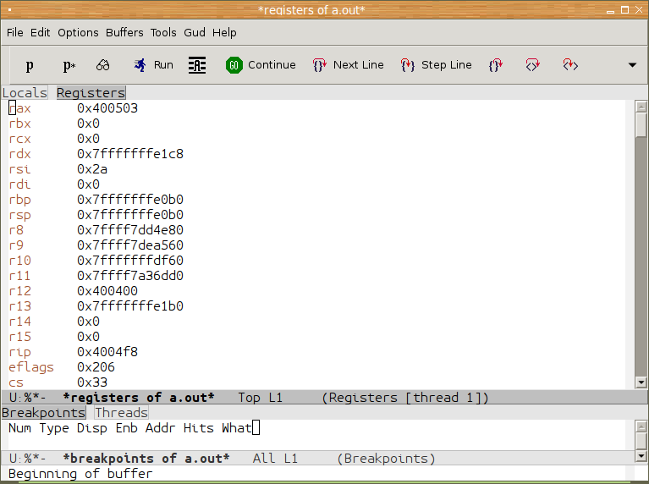This screenshot has height=484, width=649.
Task: Switch to the Locals tab
Action: coord(25,93)
